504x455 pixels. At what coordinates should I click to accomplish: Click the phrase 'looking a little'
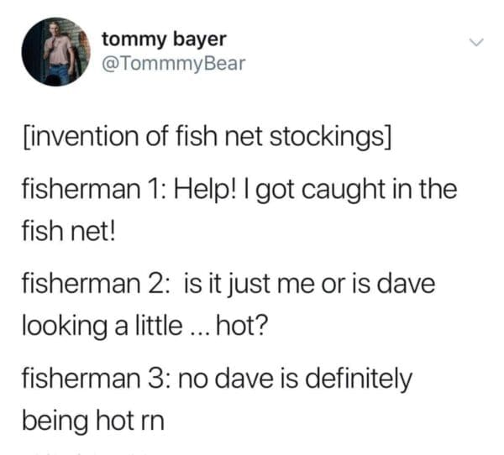[102, 327]
